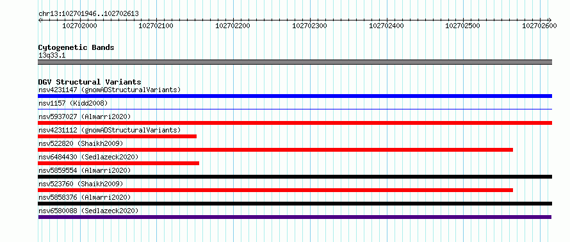This screenshot has height=242, width=570.
Task: Select the red nsv523760 variant bar
Action: point(275,190)
